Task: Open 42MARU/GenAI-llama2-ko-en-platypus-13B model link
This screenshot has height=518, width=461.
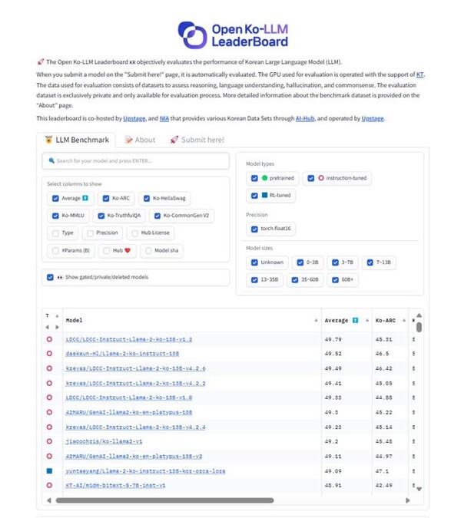Action: (x=129, y=412)
